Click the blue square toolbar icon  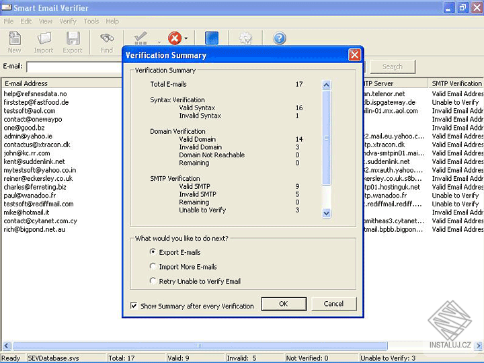coord(212,38)
